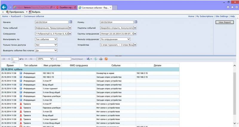Image resolution: width=239 pixels, height=127 pixels.
Task: Open the Фильтровать по dropdown
Action: coord(55,39)
